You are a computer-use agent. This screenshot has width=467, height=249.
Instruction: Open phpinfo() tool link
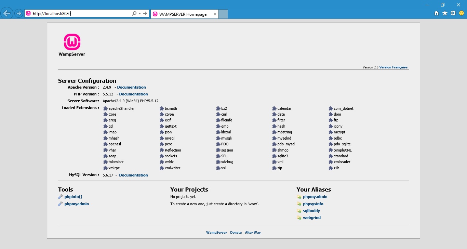tap(73, 197)
